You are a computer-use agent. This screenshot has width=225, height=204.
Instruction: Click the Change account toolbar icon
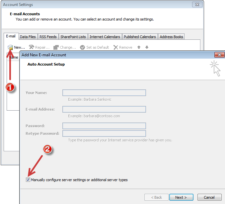point(56,47)
